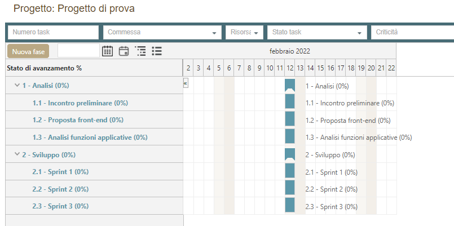454x226 pixels.
Task: Click the Gantt bar for 2 - Sviluppo
Action: point(290,154)
